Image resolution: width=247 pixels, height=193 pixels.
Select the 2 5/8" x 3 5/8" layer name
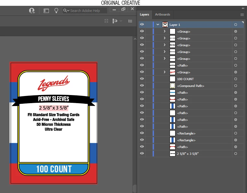point(188,154)
